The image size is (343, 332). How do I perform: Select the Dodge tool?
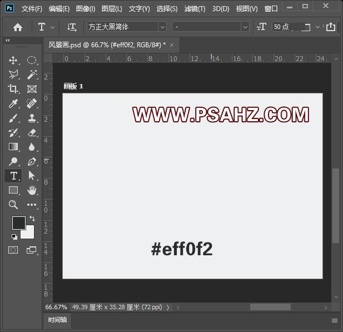(13, 161)
